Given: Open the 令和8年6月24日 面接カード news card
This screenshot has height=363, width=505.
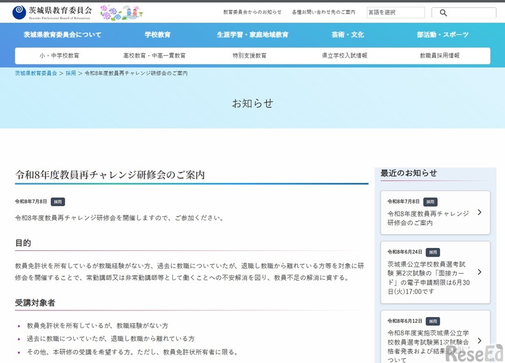Looking at the screenshot, I should (x=435, y=272).
